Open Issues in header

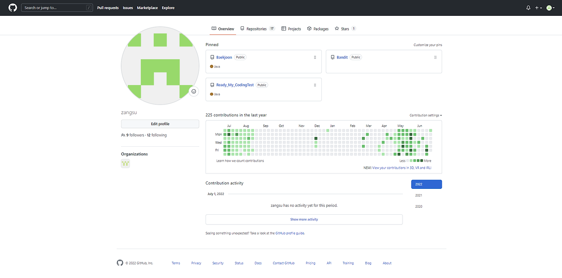tap(128, 8)
